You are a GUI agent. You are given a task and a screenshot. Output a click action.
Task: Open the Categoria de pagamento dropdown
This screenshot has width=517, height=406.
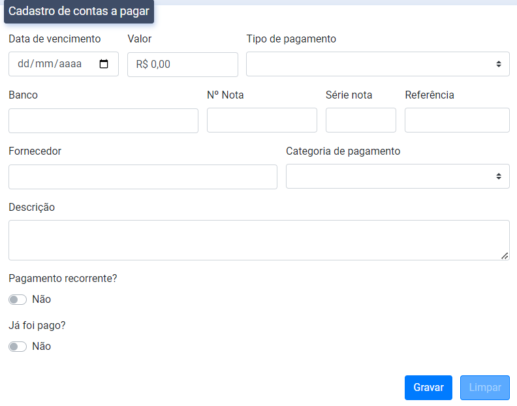pos(398,176)
